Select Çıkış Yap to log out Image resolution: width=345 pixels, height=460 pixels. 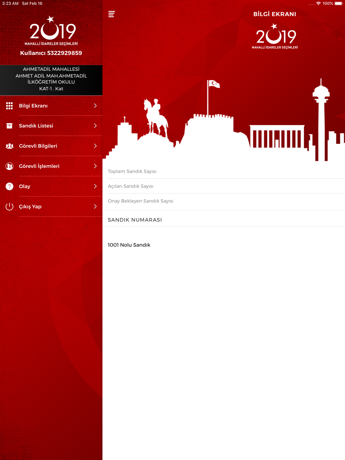click(x=51, y=207)
